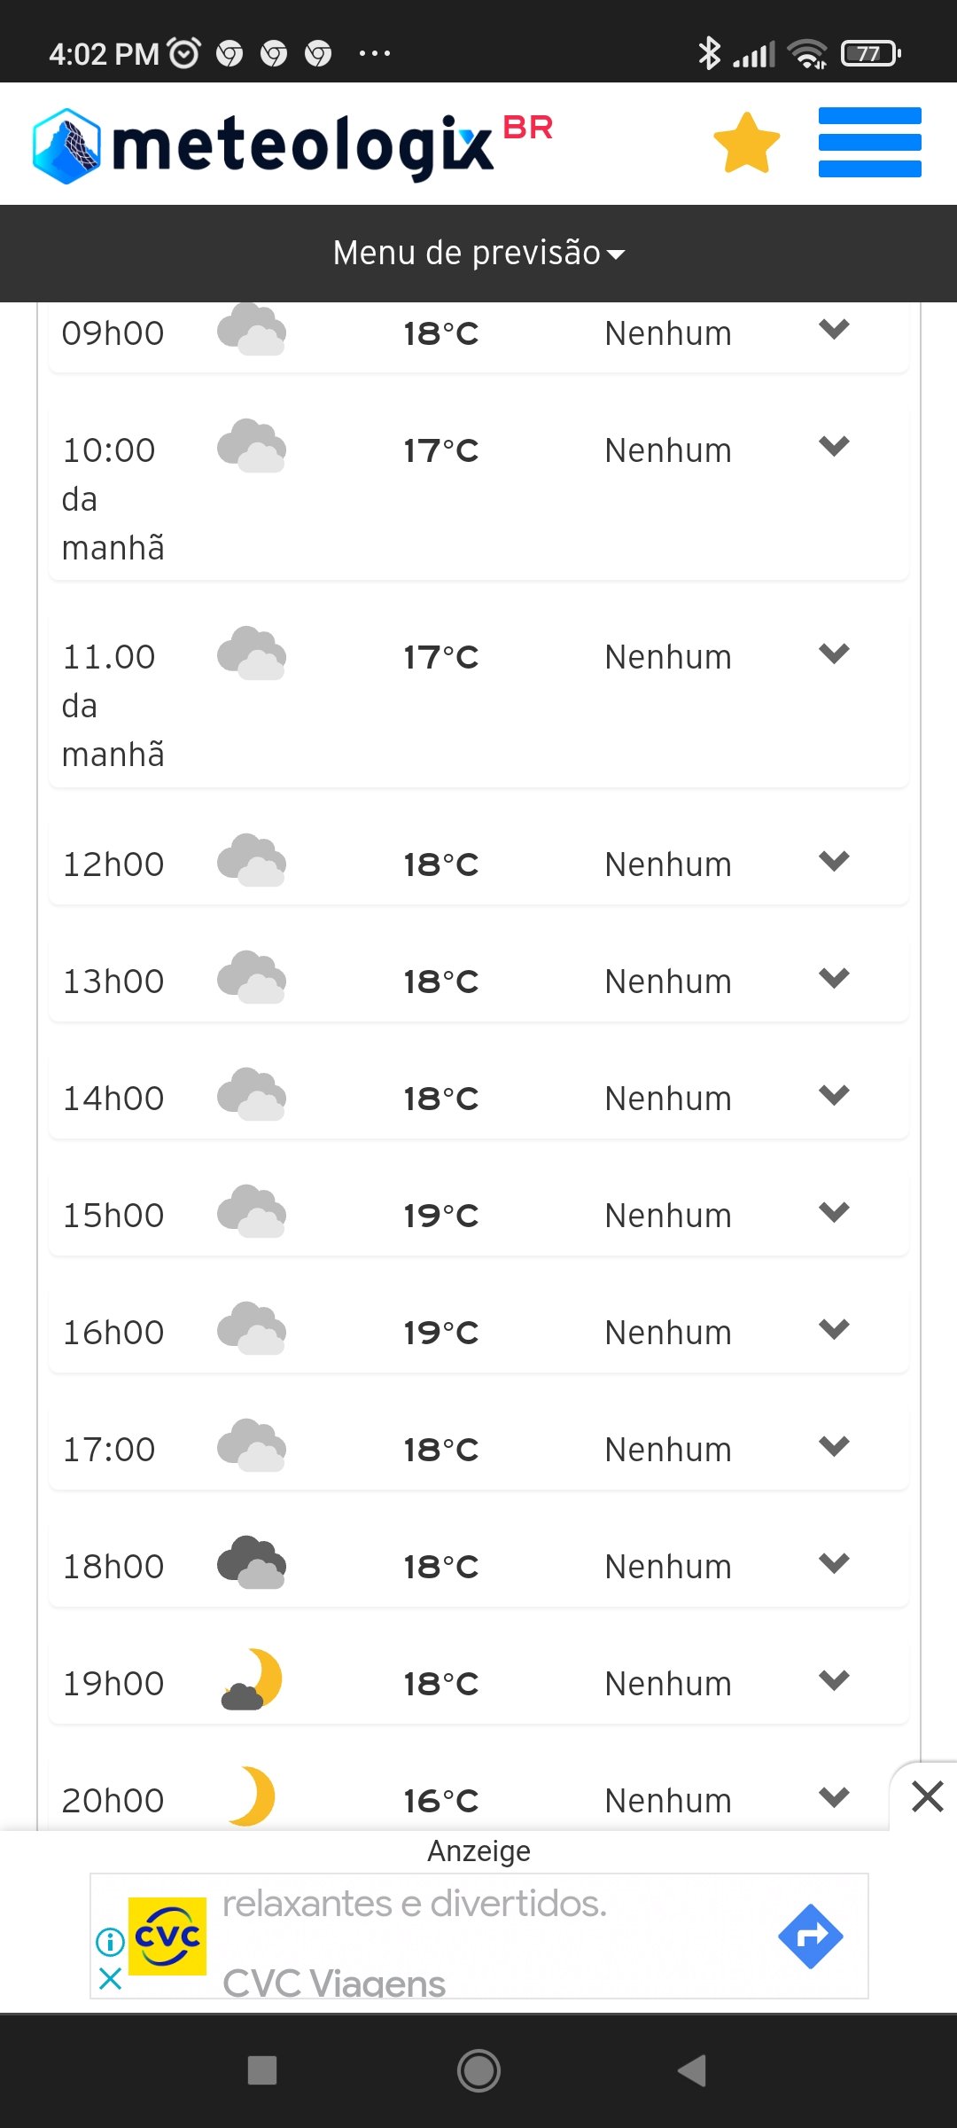Expand details for 15h00
Screen dimensions: 957x2128
pyautogui.click(x=834, y=1212)
